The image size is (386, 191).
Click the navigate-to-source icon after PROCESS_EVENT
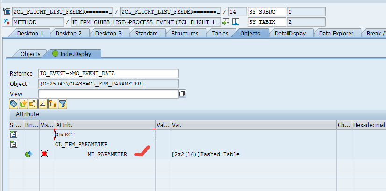(x=226, y=22)
